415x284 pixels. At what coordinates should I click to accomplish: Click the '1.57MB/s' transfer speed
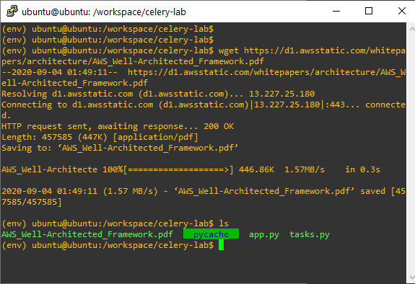coord(305,169)
